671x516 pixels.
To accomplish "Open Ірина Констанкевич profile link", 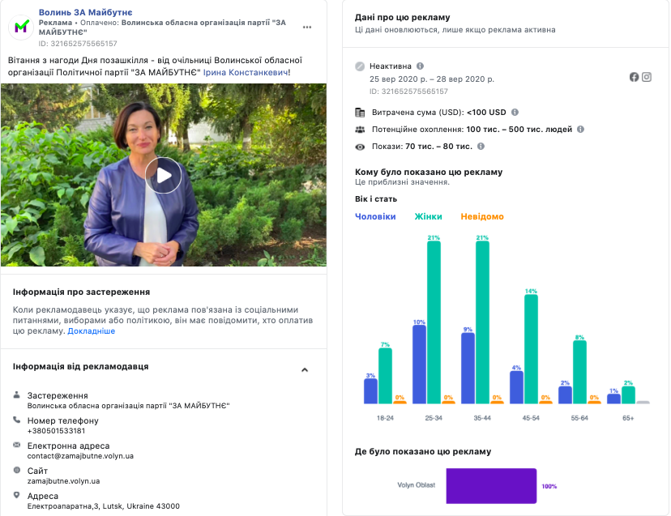I will 245,72.
